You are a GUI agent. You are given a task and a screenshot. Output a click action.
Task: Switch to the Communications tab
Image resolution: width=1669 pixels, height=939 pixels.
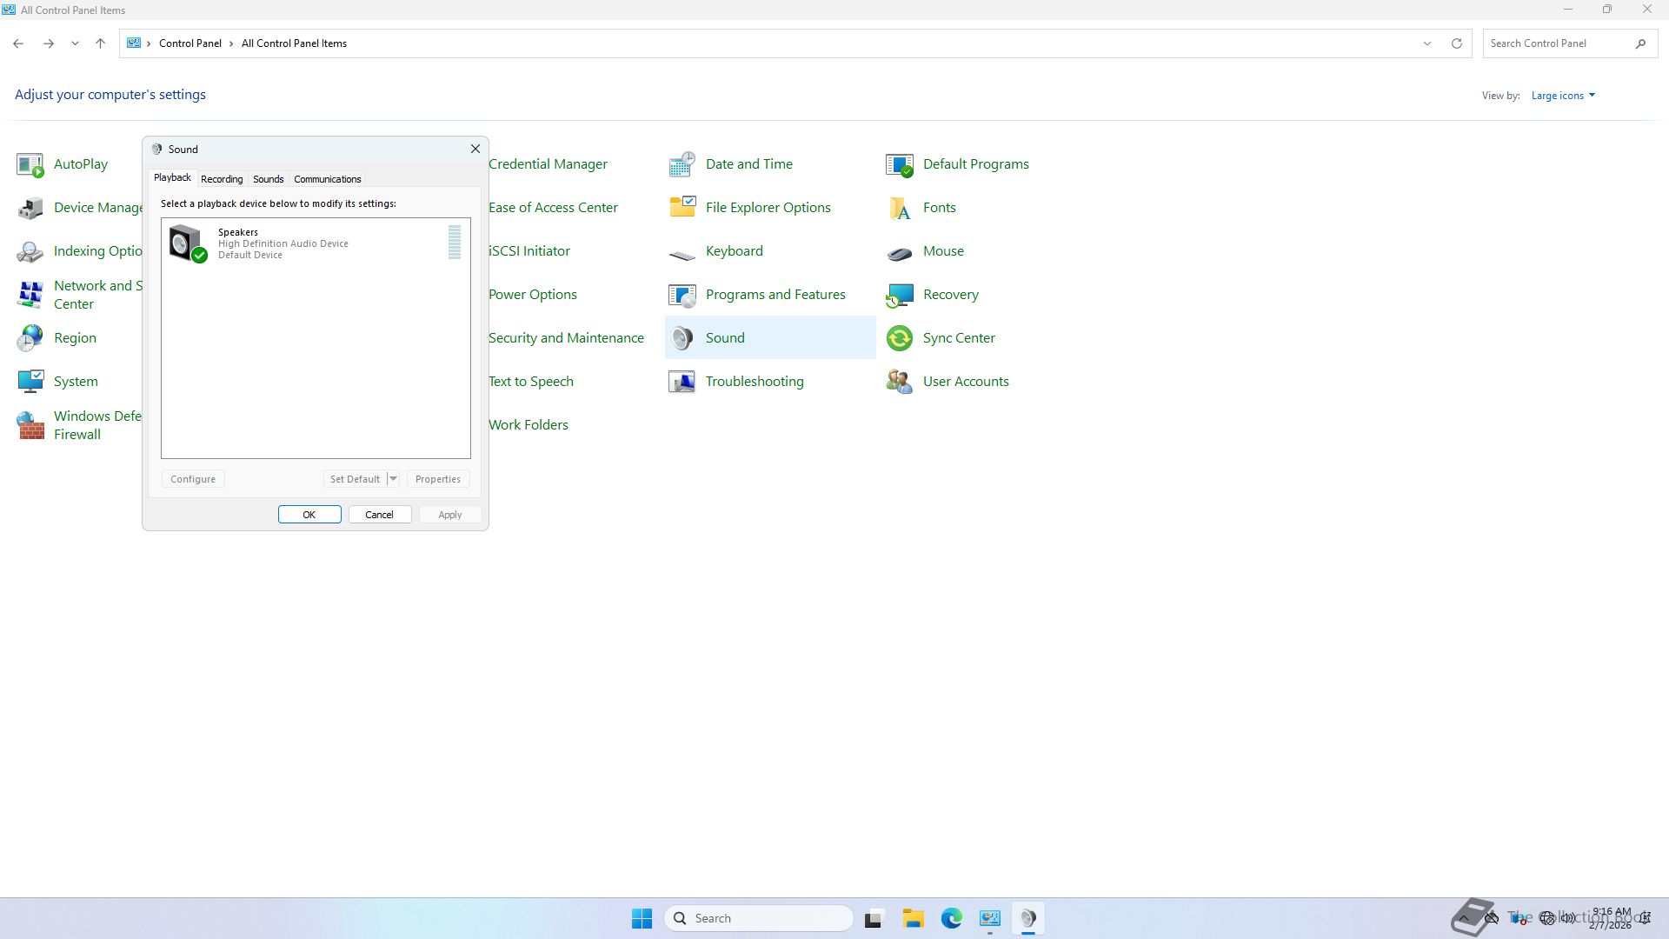(x=327, y=179)
